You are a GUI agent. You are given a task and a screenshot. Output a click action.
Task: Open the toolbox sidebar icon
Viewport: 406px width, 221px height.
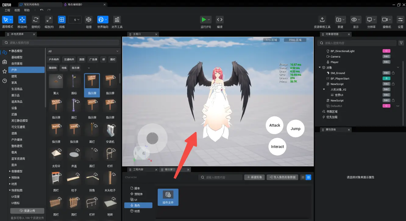tap(5, 62)
